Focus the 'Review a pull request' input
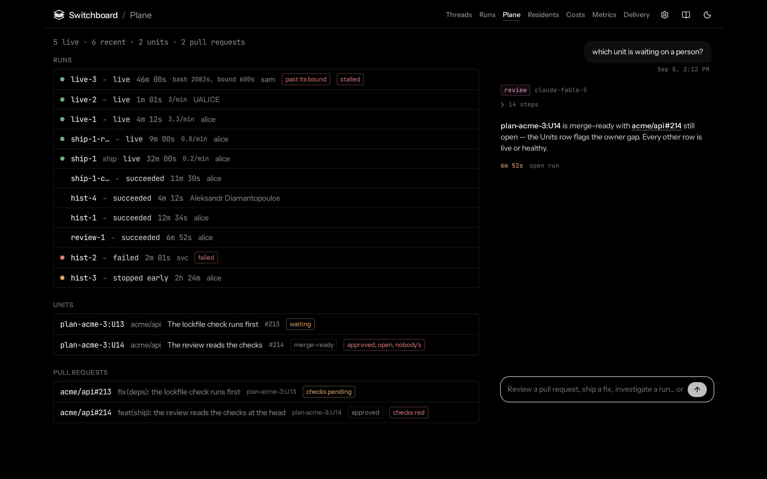The image size is (767, 479). pyautogui.click(x=595, y=389)
